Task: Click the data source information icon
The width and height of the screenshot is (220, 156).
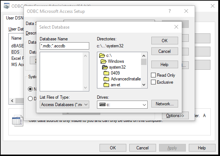Action: [18, 120]
